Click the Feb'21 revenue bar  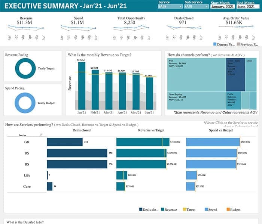[95, 90]
